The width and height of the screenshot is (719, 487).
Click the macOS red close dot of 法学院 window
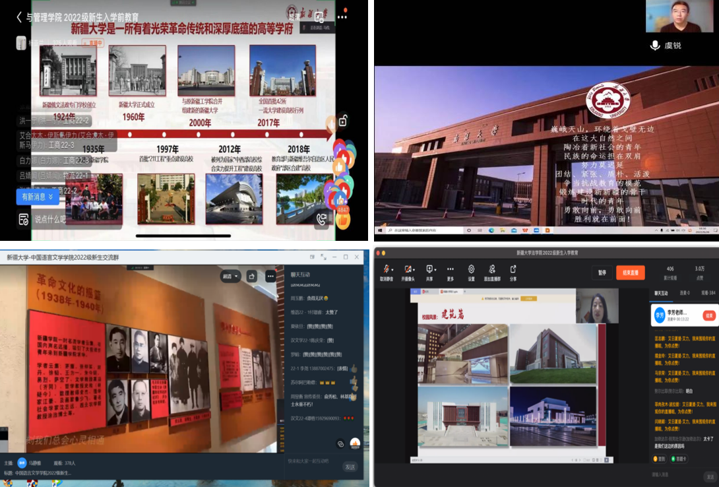(378, 253)
